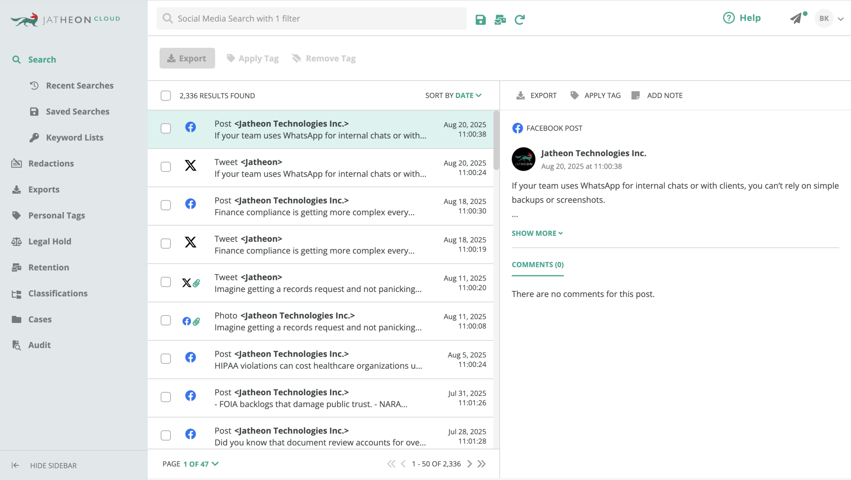
Task: Click the Apply Tag icon in preview toolbar
Action: coord(574,96)
